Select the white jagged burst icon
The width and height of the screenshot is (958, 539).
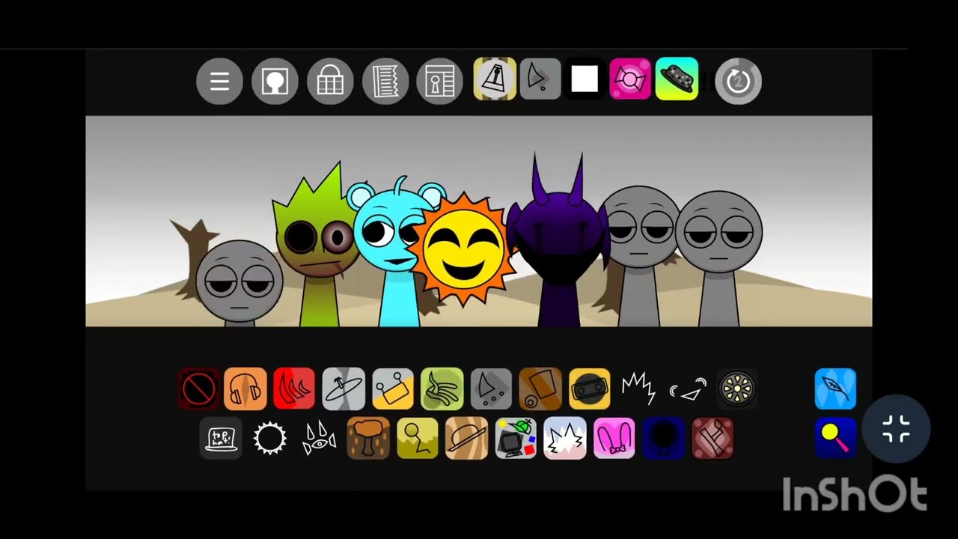tap(565, 438)
